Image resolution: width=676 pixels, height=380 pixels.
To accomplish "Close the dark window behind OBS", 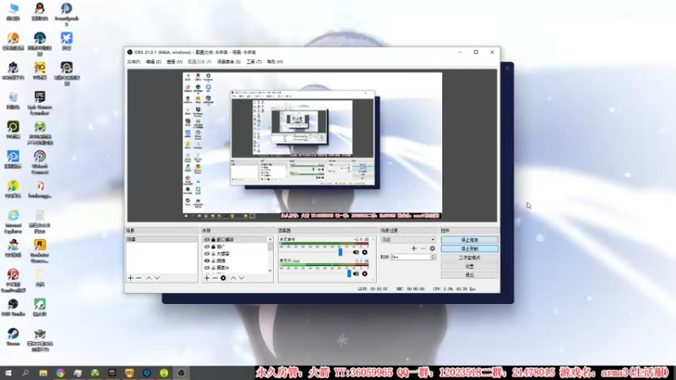I will 508,68.
